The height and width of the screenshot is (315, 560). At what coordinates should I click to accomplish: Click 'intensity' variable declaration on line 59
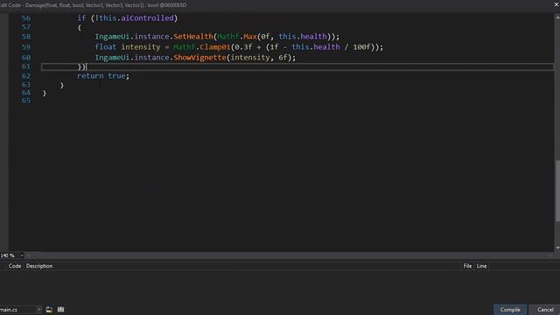[141, 46]
